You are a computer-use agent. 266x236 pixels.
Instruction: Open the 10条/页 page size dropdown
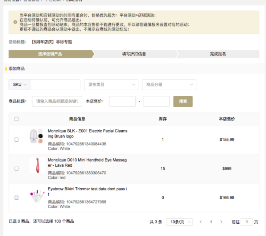(x=179, y=222)
